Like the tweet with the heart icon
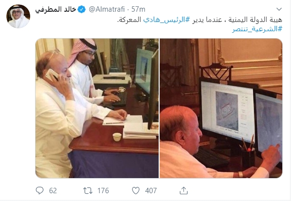 coord(136,191)
